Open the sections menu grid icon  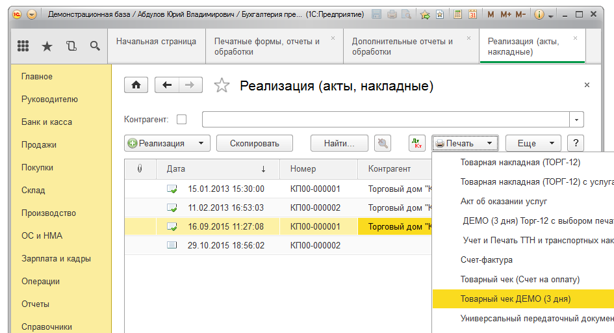[23, 46]
